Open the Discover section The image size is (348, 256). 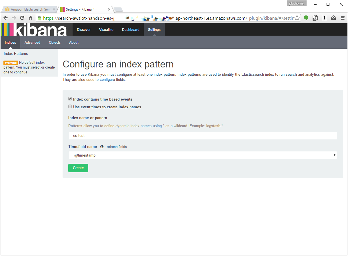[x=84, y=30]
